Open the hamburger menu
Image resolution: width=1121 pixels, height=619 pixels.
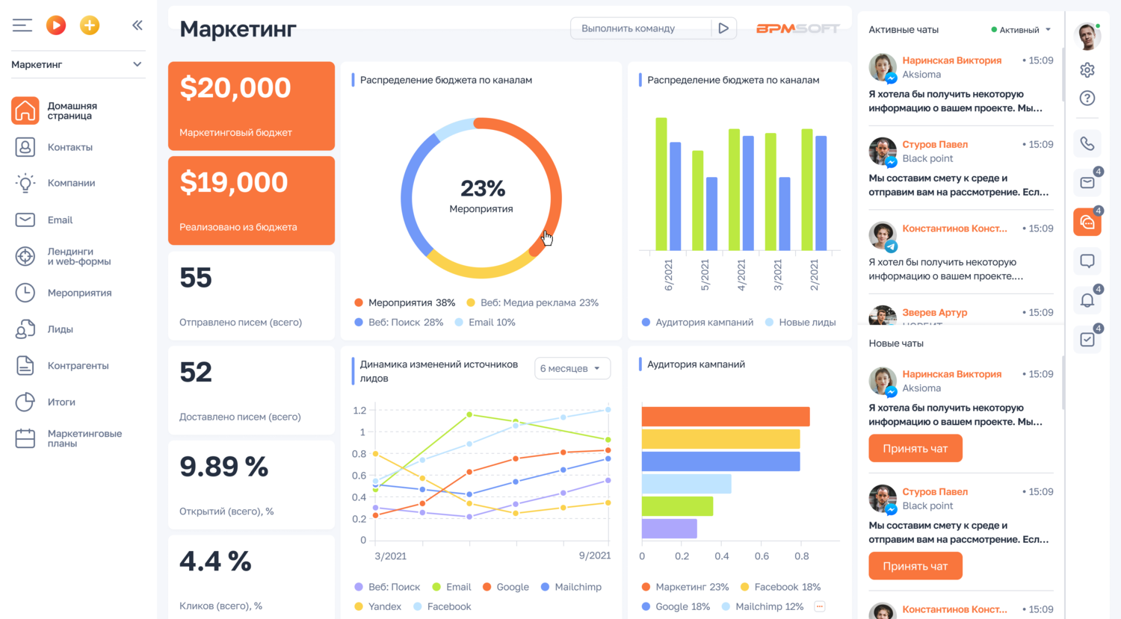tap(22, 25)
